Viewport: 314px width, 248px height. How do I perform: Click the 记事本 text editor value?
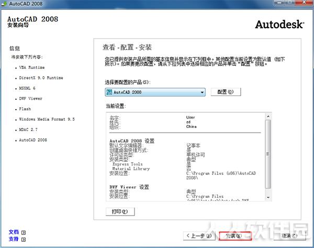[x=193, y=146]
